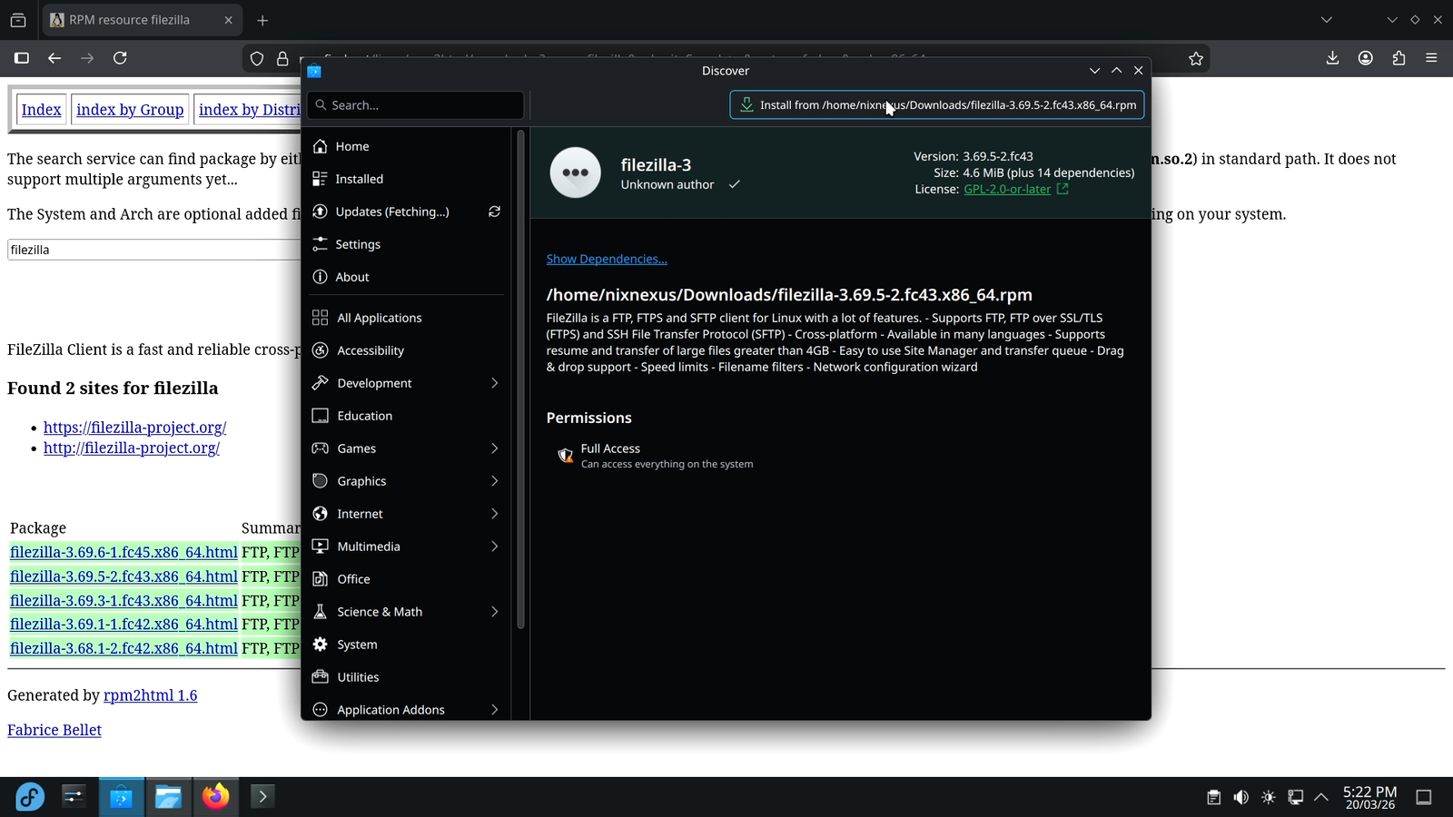Open the rpm2html 1.6 link

click(150, 695)
